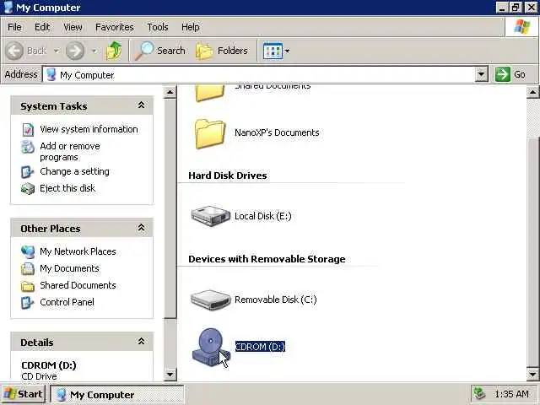Click the Change a setting icon

click(28, 172)
